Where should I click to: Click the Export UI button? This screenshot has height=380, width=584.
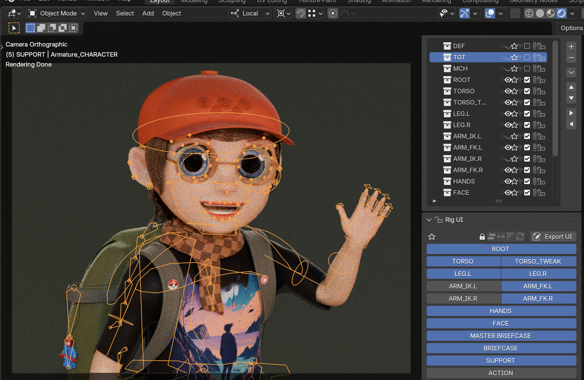[553, 237]
